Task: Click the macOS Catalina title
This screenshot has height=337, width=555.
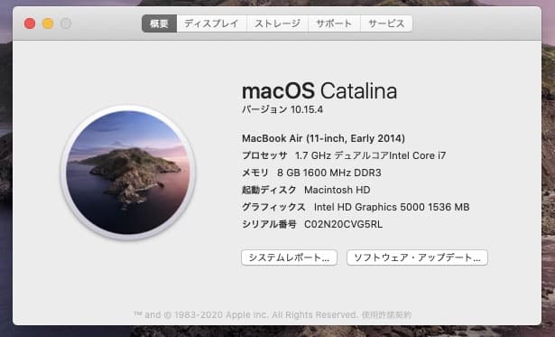Action: pos(319,91)
